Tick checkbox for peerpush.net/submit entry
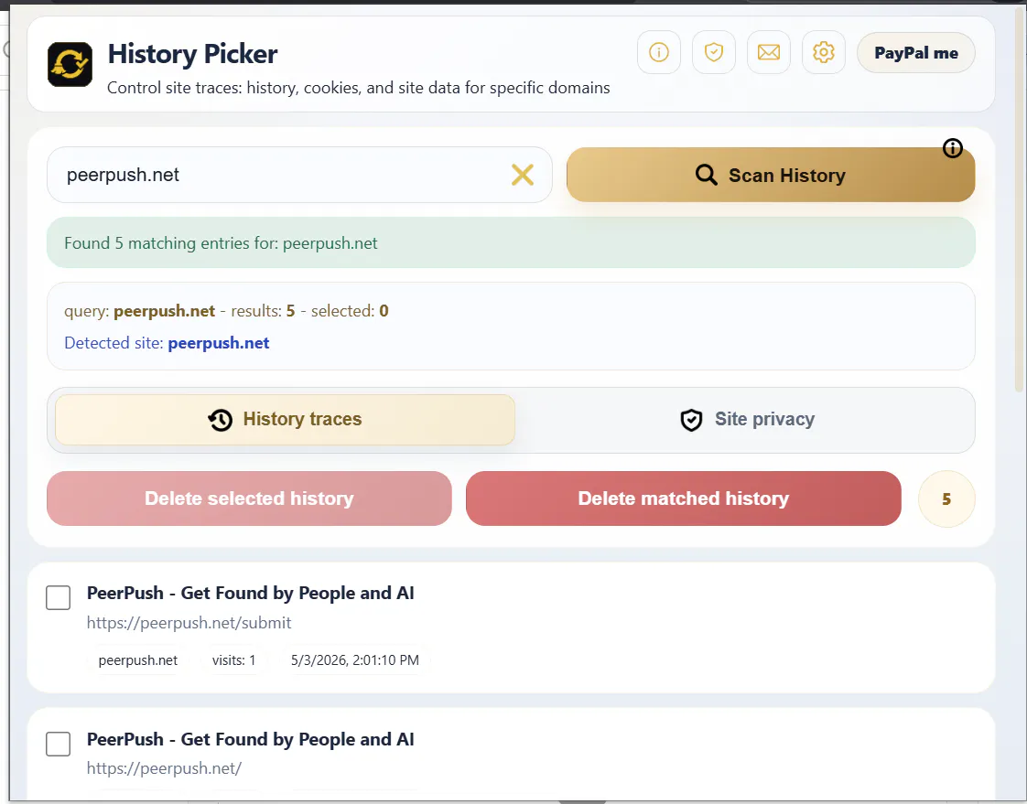This screenshot has height=804, width=1027. pos(59,598)
